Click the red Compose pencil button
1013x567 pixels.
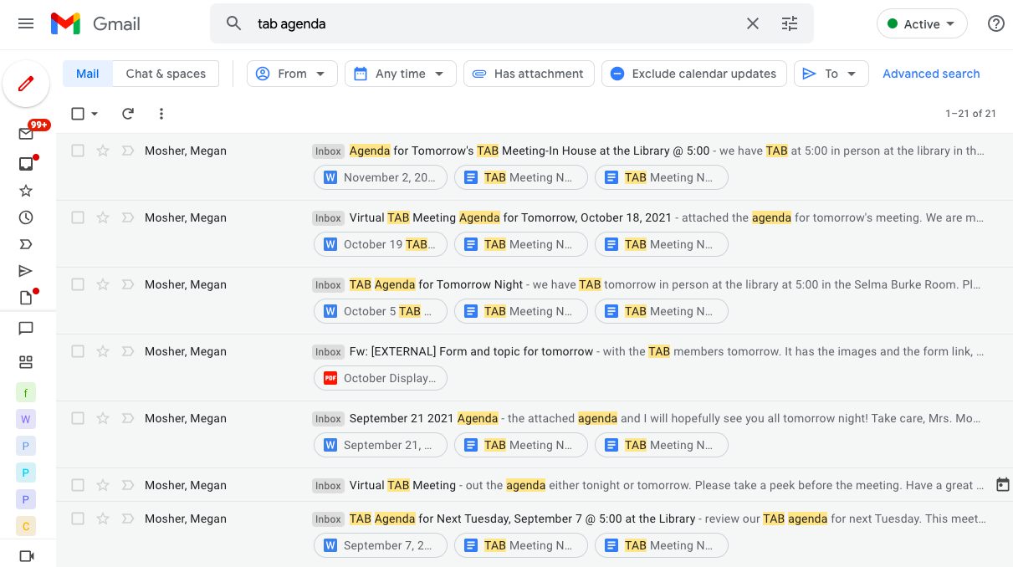click(26, 84)
